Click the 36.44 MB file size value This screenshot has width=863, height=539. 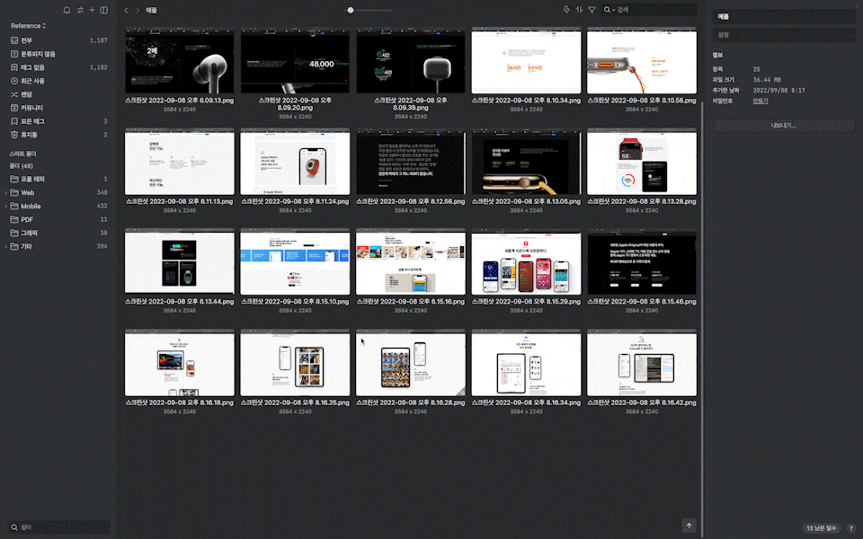click(x=767, y=80)
